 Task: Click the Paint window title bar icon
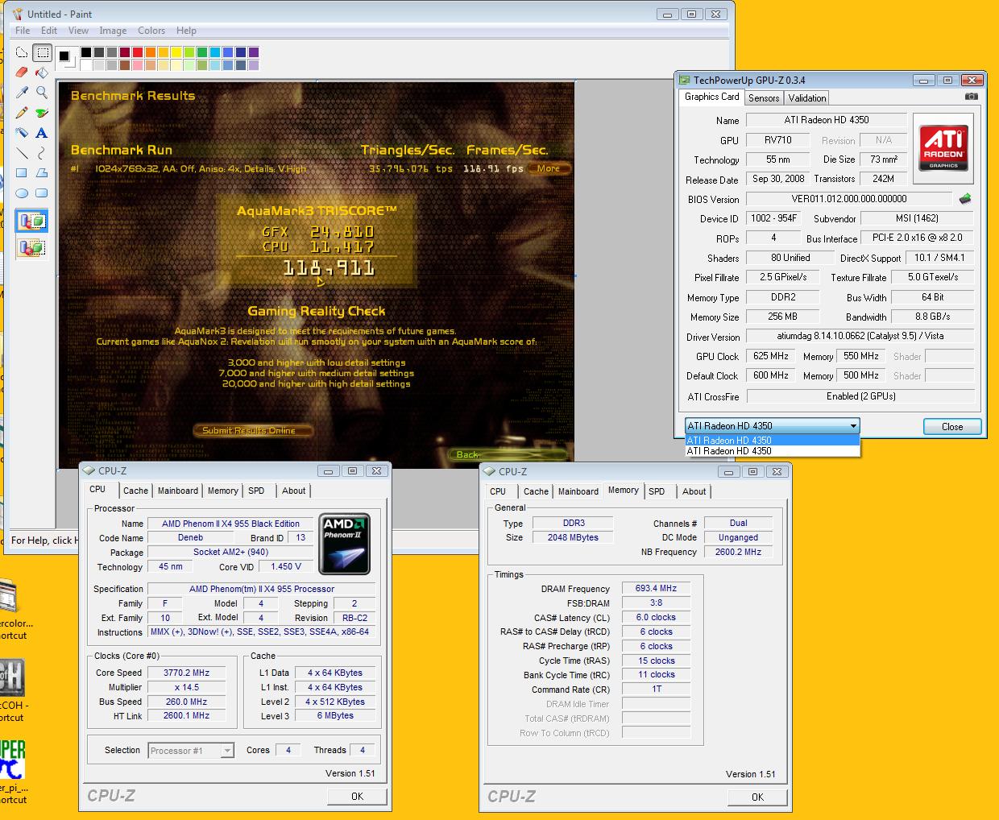[x=18, y=14]
